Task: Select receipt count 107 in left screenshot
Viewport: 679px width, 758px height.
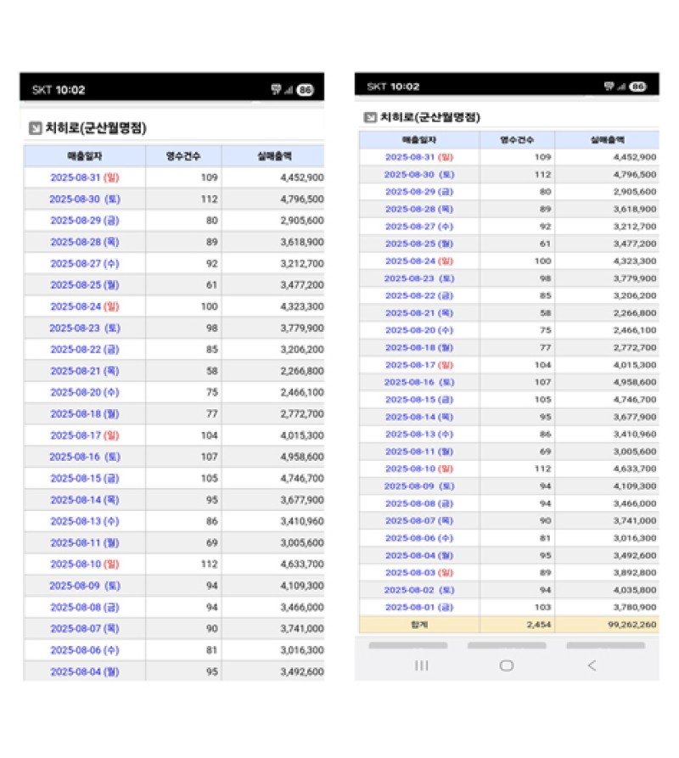Action: 210,457
